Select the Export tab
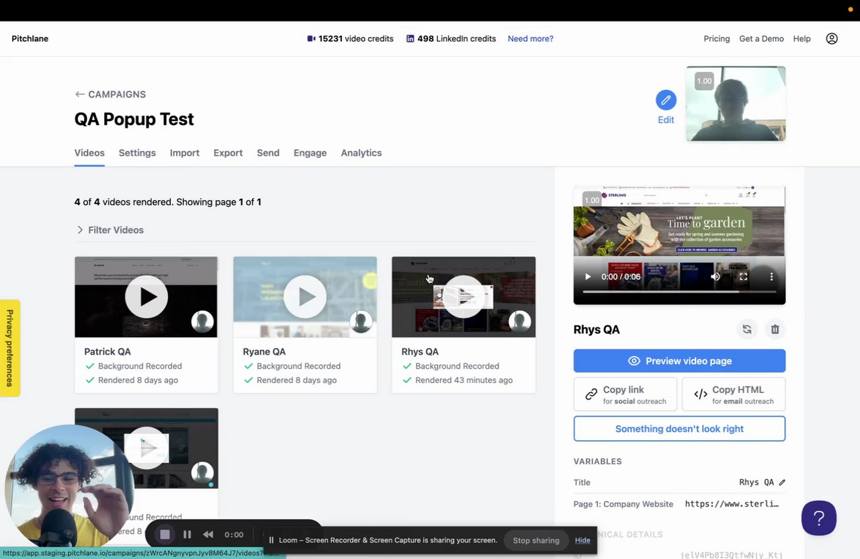The width and height of the screenshot is (860, 559). (x=228, y=153)
